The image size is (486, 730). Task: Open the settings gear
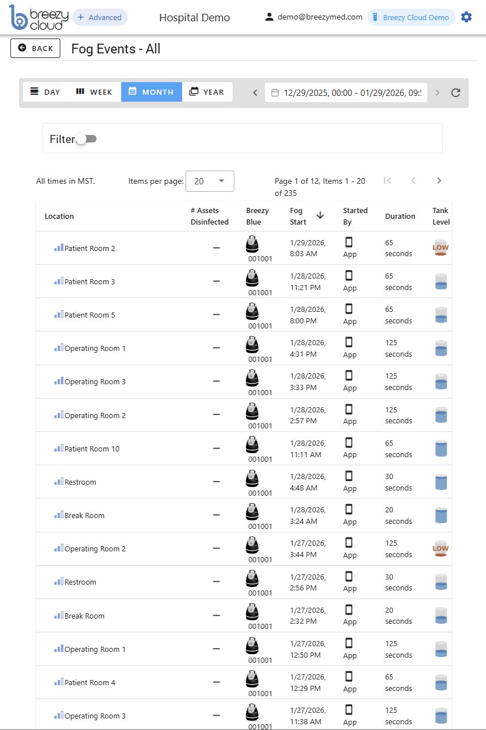point(466,17)
